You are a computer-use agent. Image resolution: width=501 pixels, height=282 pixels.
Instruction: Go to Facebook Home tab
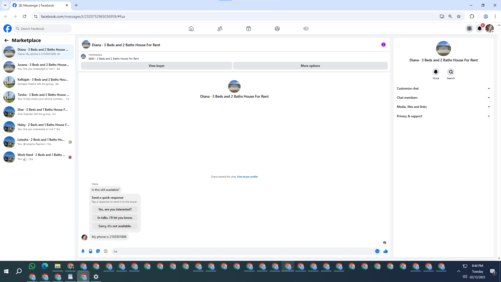click(x=191, y=28)
